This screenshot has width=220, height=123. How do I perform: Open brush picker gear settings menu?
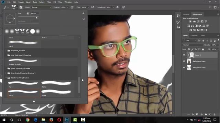tap(84, 13)
